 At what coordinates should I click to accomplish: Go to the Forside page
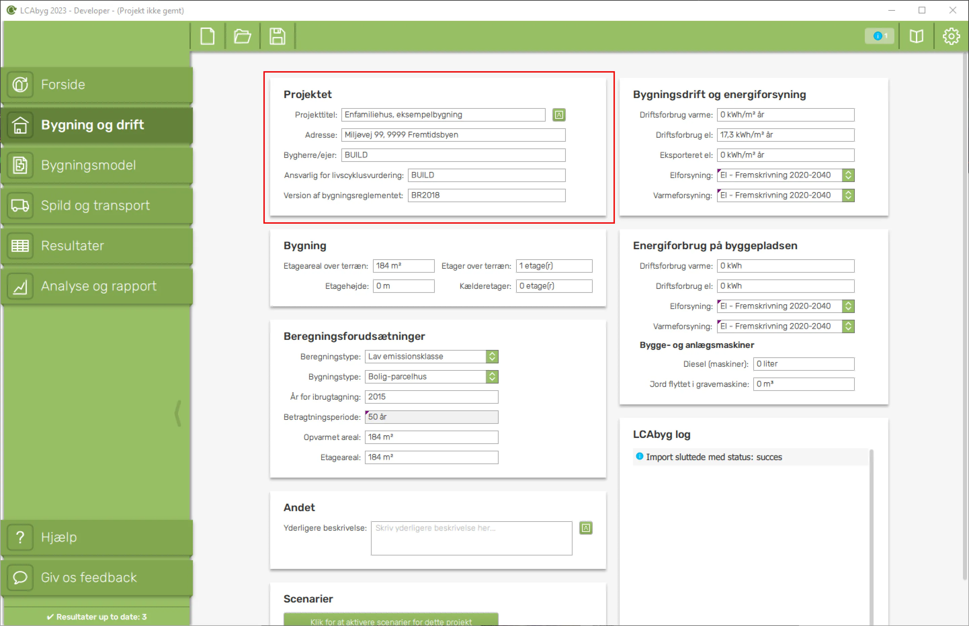97,85
